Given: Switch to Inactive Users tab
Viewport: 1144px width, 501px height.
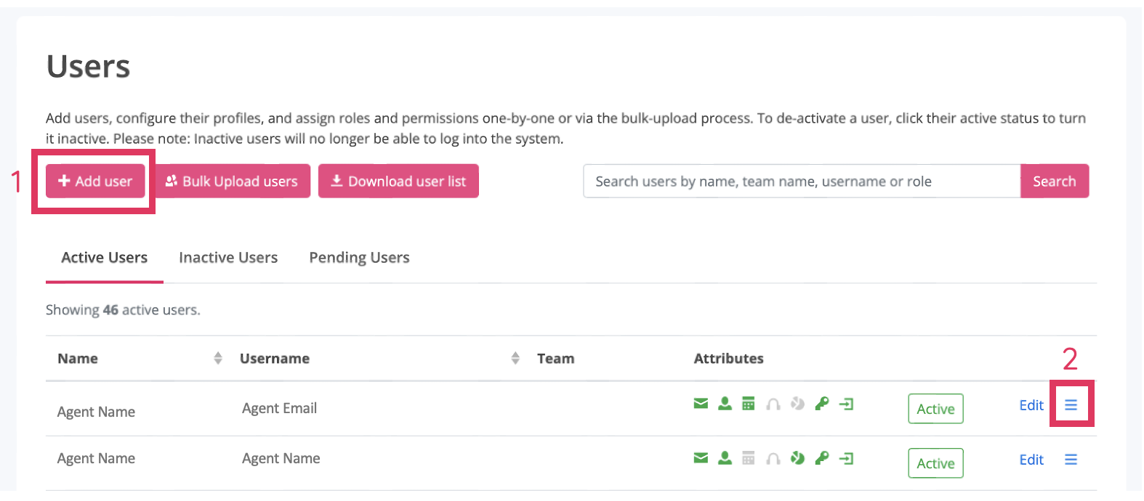Looking at the screenshot, I should point(228,258).
